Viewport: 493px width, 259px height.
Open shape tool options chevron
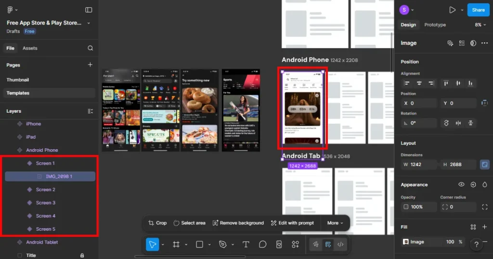pos(209,245)
